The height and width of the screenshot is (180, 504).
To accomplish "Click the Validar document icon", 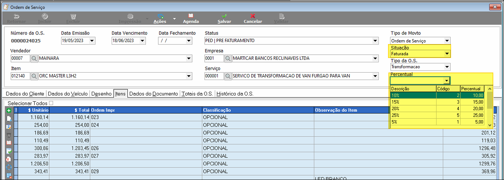I will click(x=281, y=16).
